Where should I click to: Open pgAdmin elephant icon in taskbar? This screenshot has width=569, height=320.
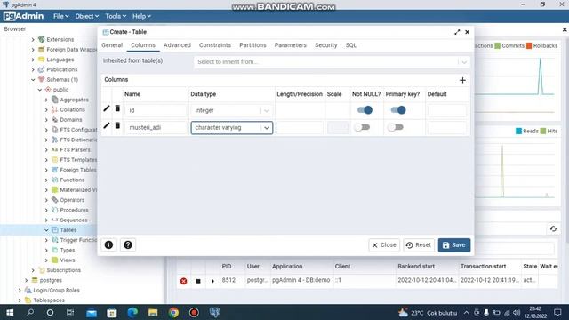[x=214, y=312]
